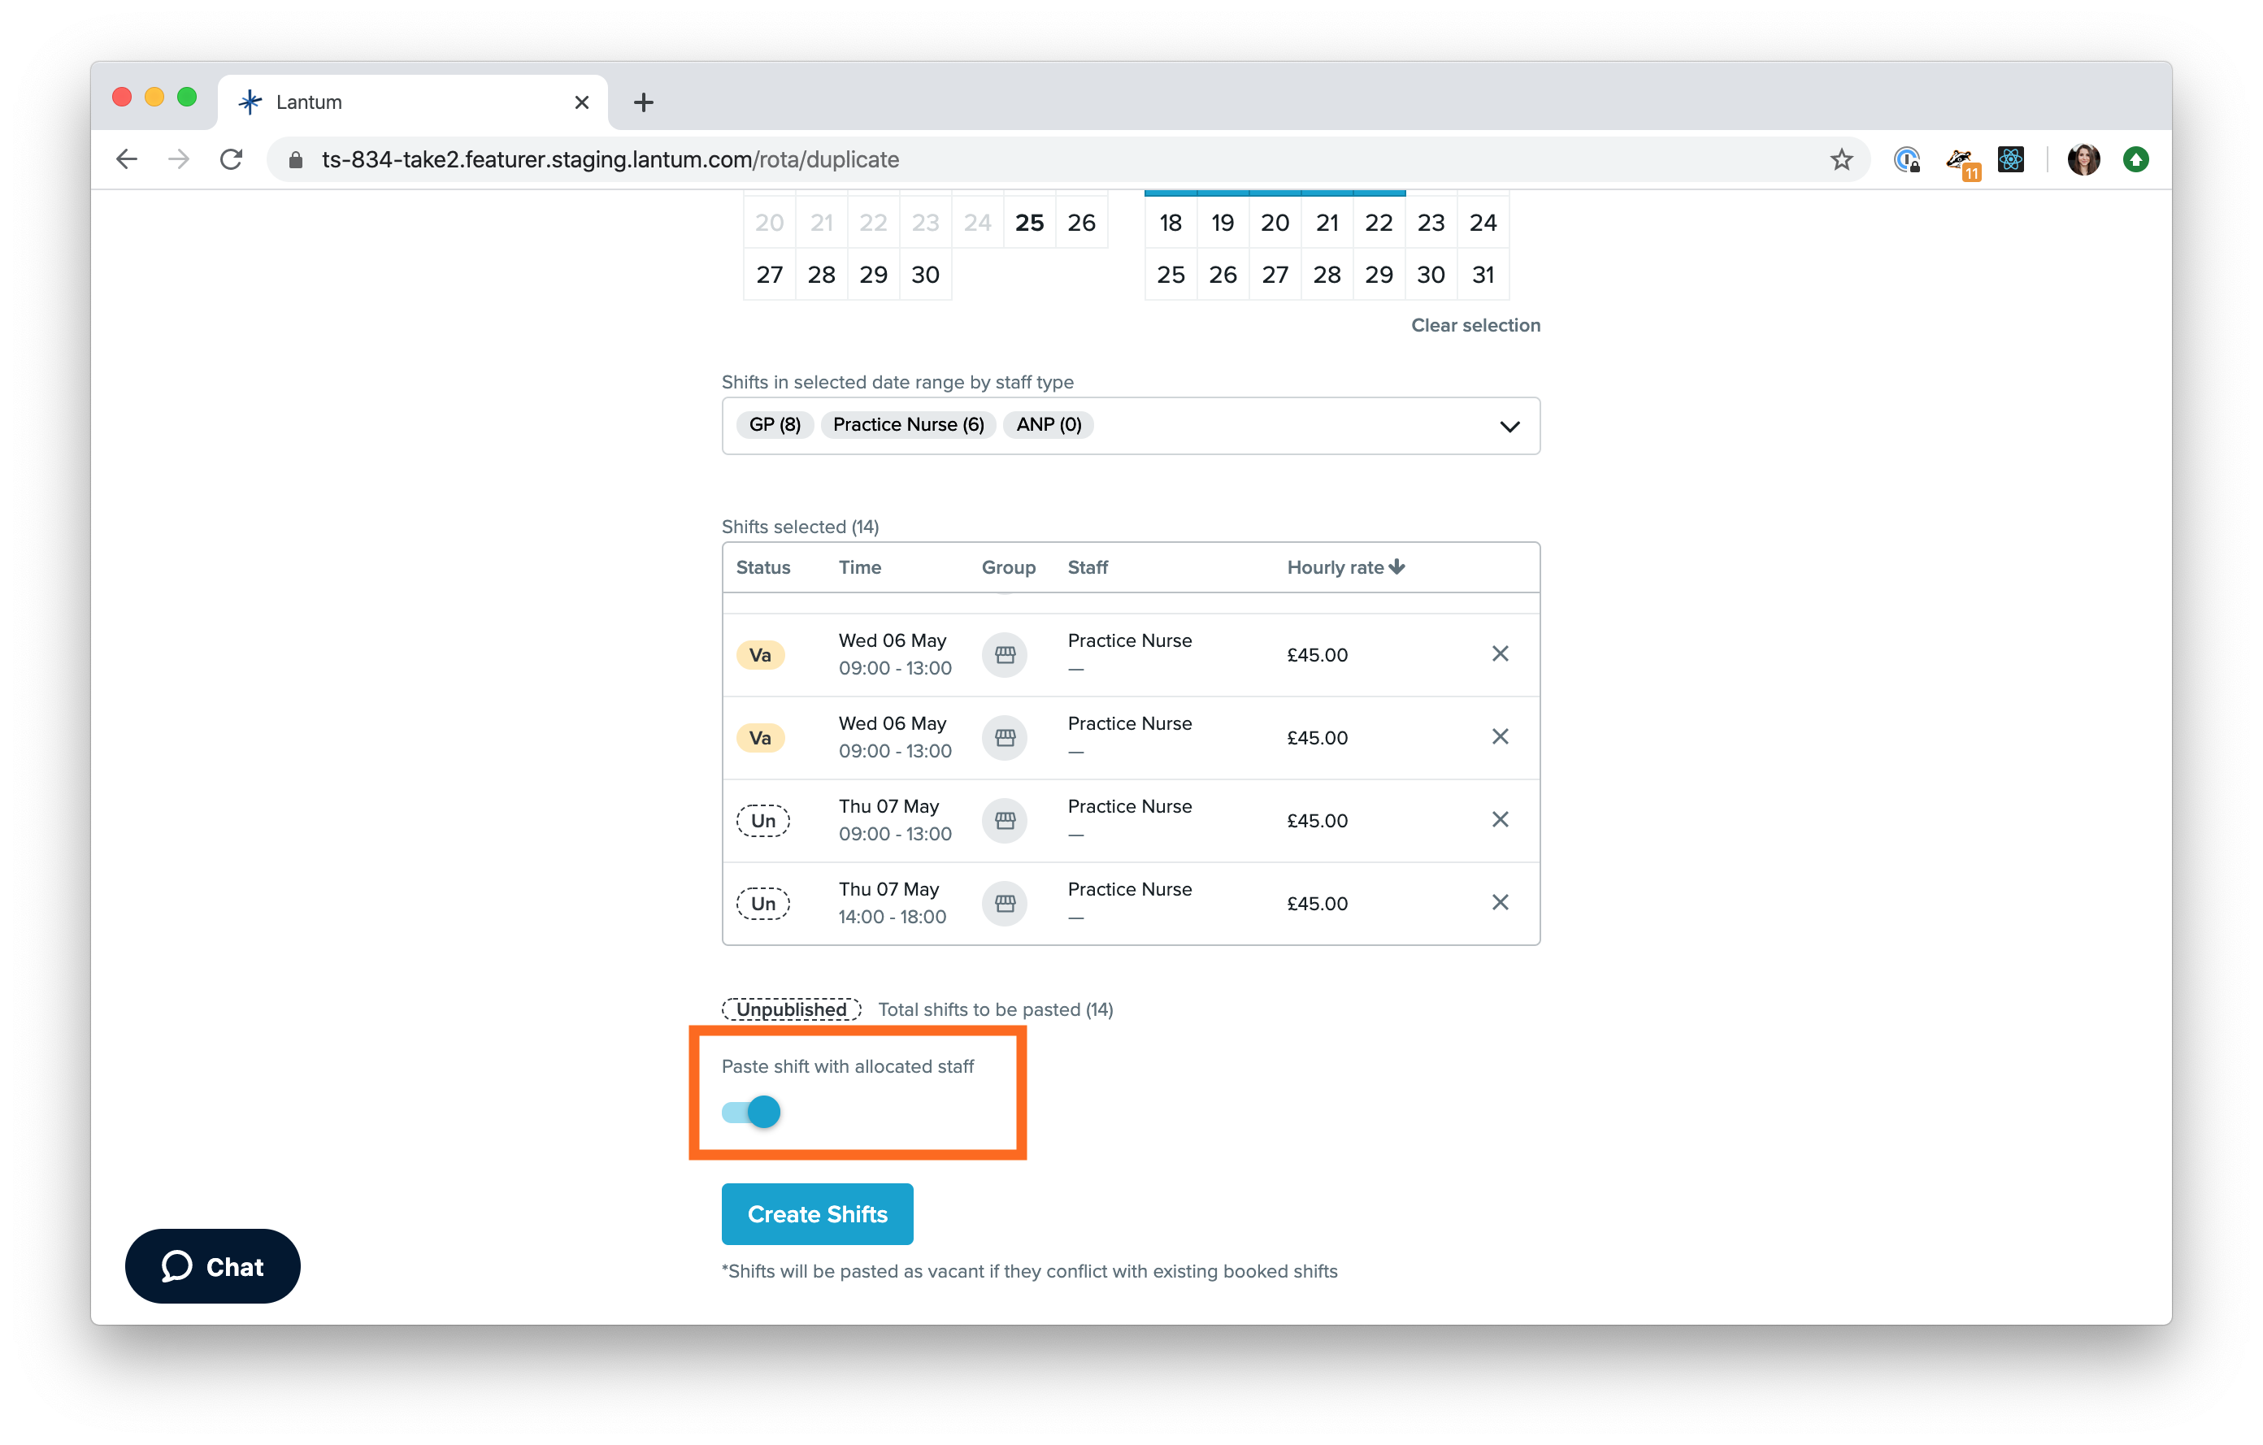This screenshot has height=1445, width=2263.
Task: Click Va status badge of first Wed shift
Action: (760, 655)
